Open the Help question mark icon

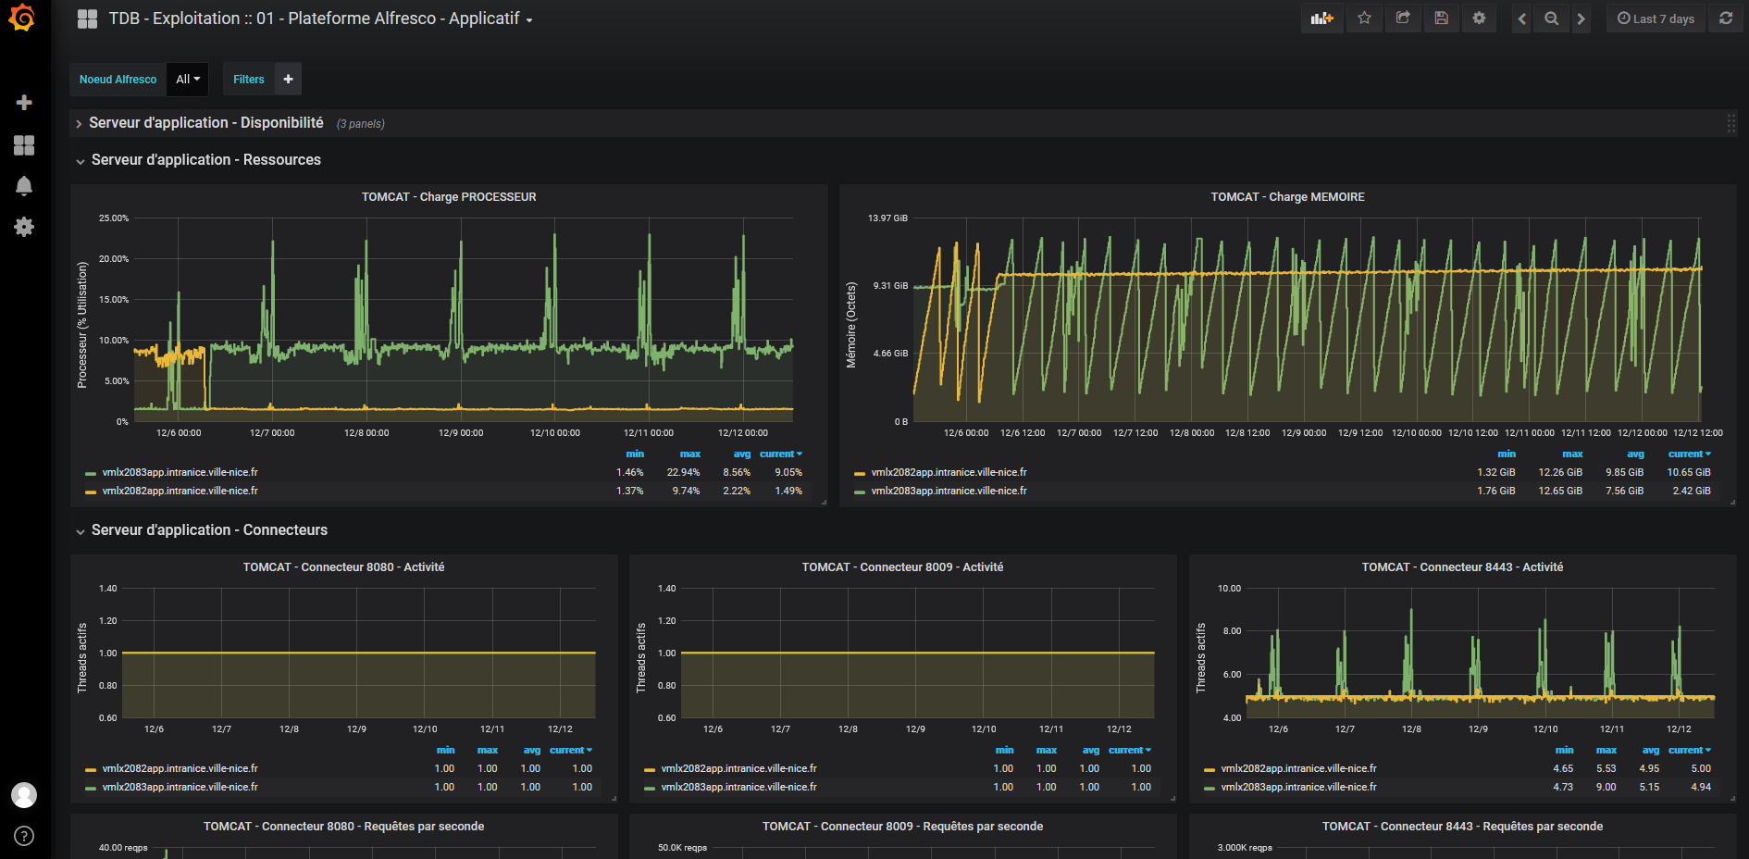(x=24, y=836)
